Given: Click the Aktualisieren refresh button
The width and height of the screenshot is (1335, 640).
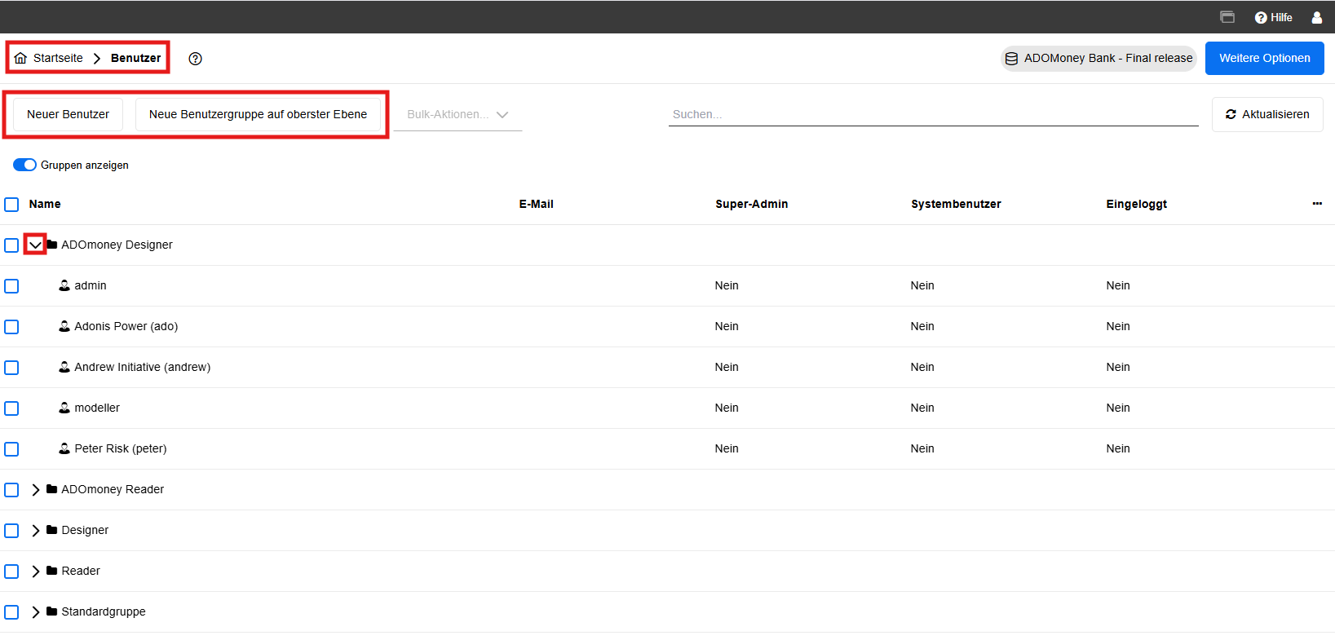Looking at the screenshot, I should [x=1266, y=114].
